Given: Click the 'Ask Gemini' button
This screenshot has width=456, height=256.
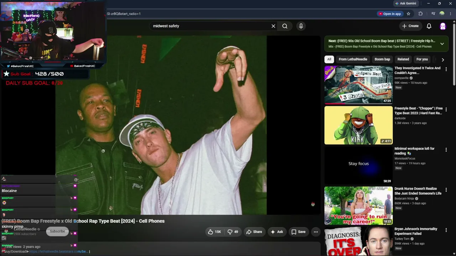Looking at the screenshot, I should click(406, 4).
